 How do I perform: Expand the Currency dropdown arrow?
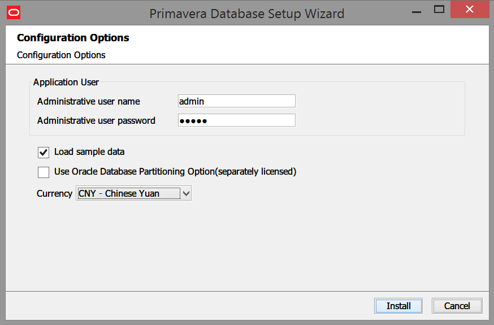point(186,193)
